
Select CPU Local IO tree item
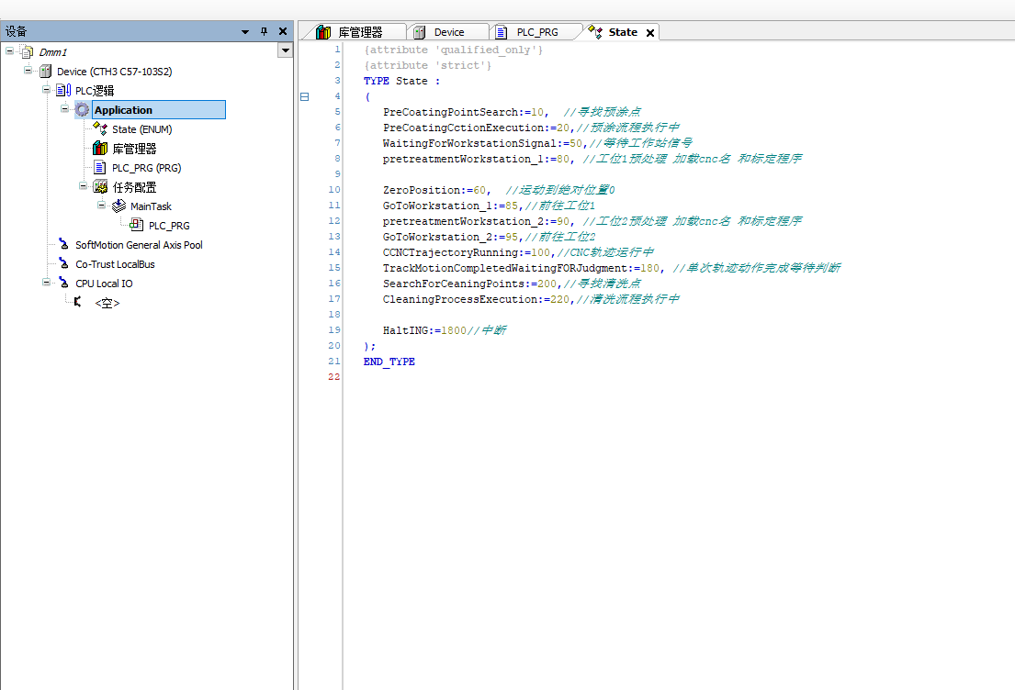tap(104, 284)
